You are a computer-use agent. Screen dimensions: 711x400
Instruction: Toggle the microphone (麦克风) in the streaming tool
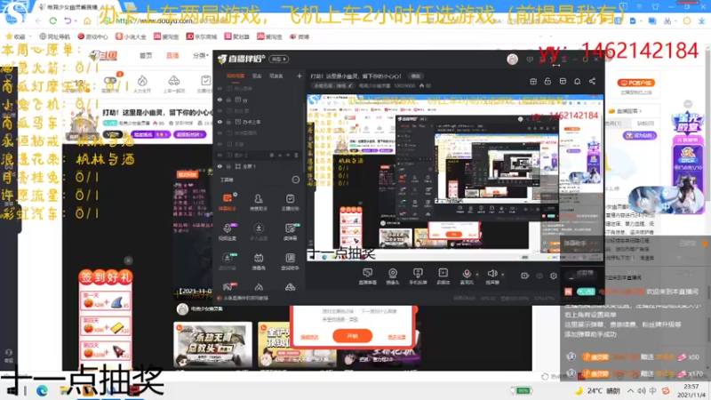467,276
